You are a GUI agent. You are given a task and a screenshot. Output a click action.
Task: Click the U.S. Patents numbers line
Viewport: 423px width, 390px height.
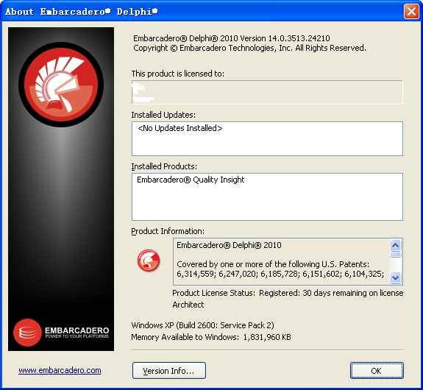coord(280,274)
